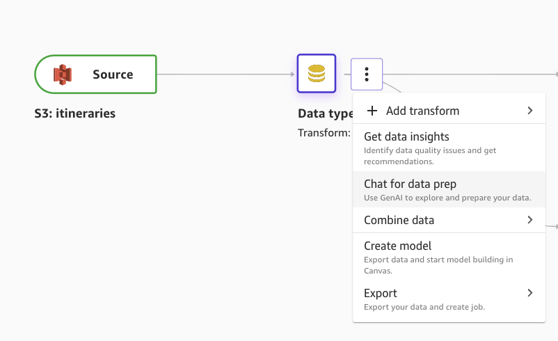Click the Amazon S3 icon in Source node
This screenshot has width=558, height=341.
63,74
